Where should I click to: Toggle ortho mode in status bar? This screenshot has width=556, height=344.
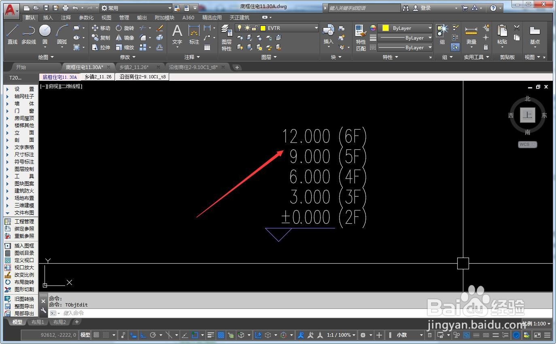143,335
